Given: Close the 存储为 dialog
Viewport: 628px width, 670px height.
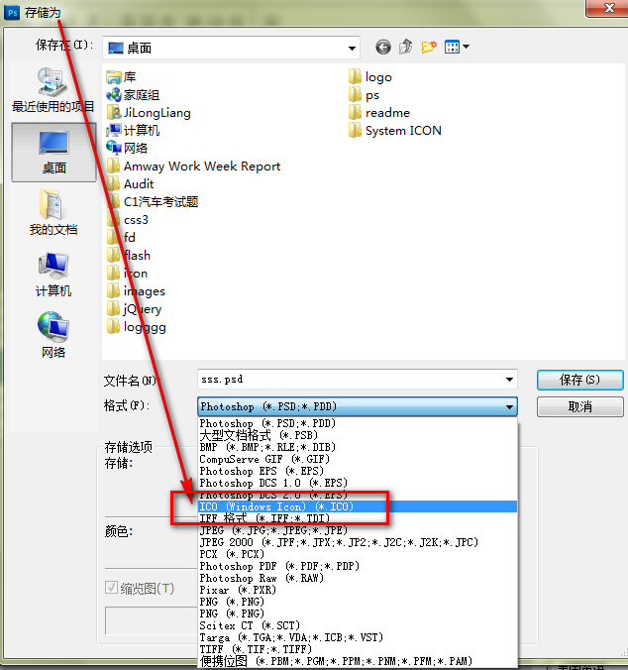Looking at the screenshot, I should [x=608, y=8].
